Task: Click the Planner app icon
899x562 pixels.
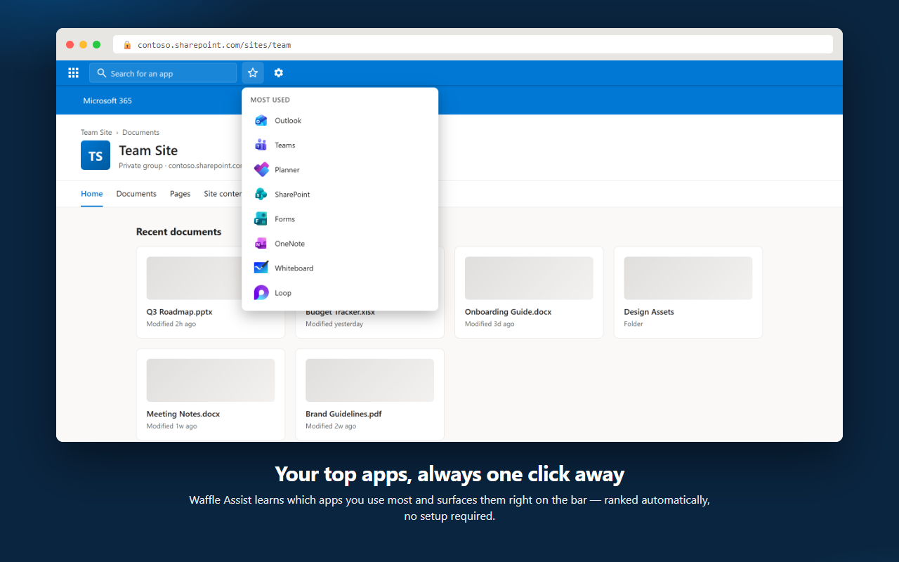Action: 261,170
